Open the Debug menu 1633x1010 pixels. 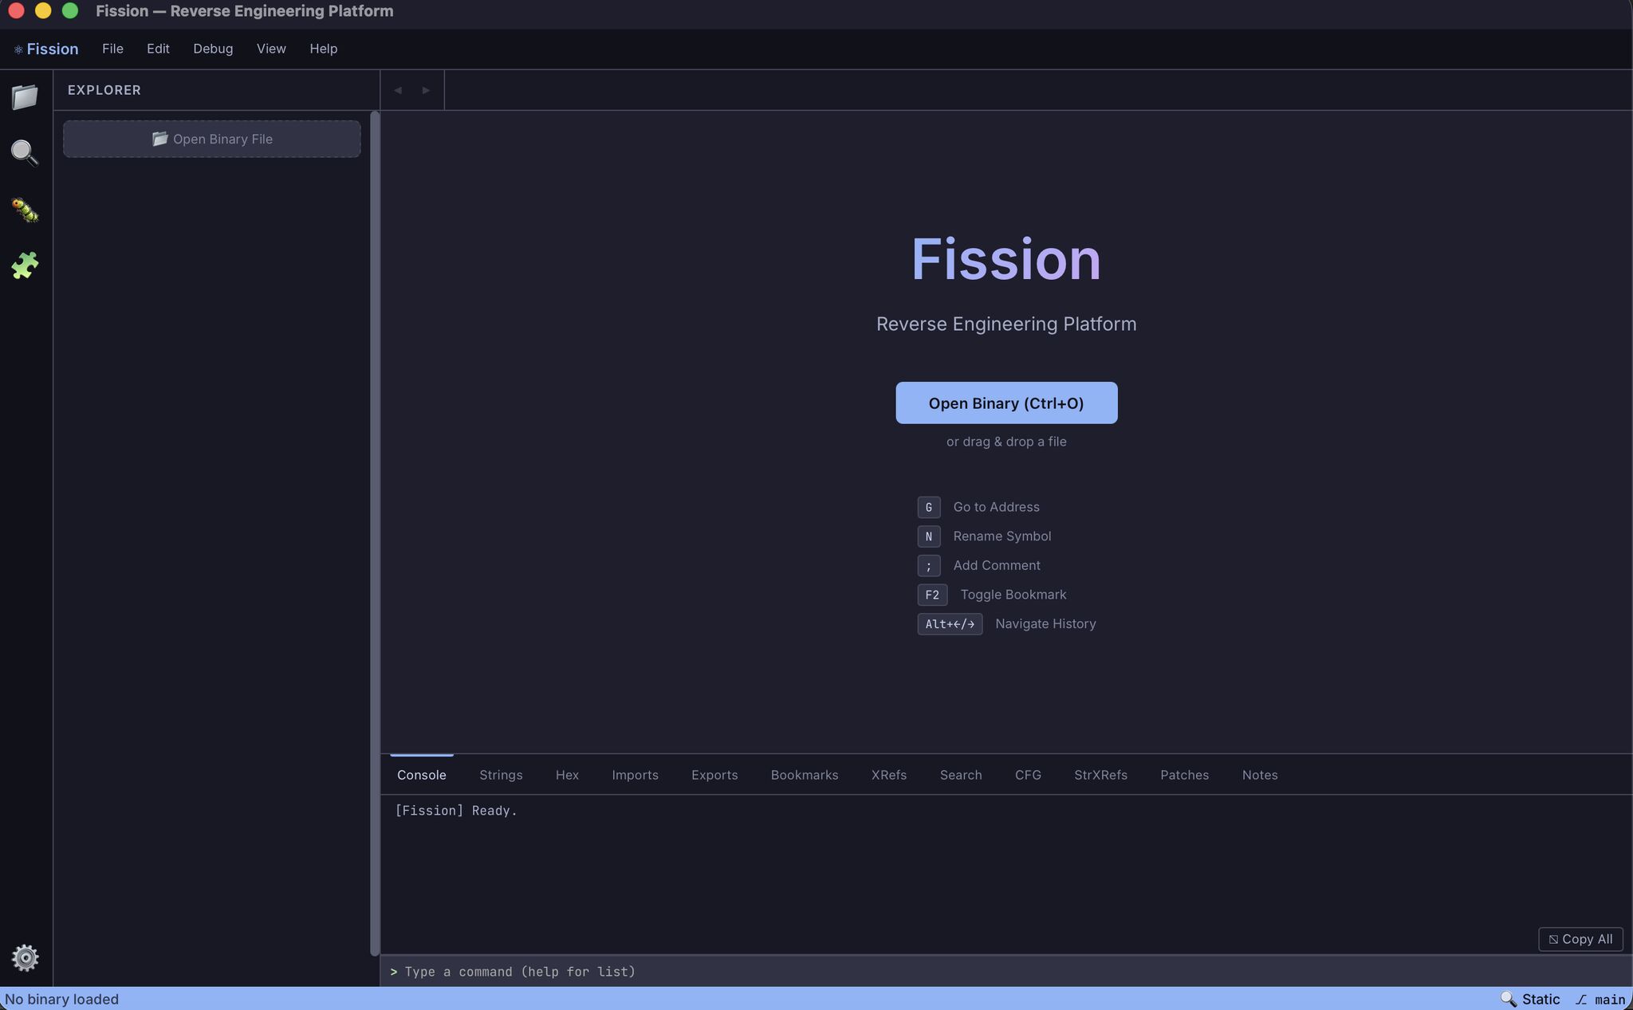pyautogui.click(x=212, y=49)
